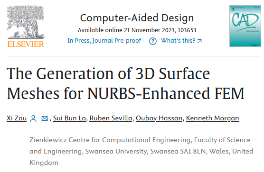Open author Oubay Hassan's details

[x=159, y=118]
